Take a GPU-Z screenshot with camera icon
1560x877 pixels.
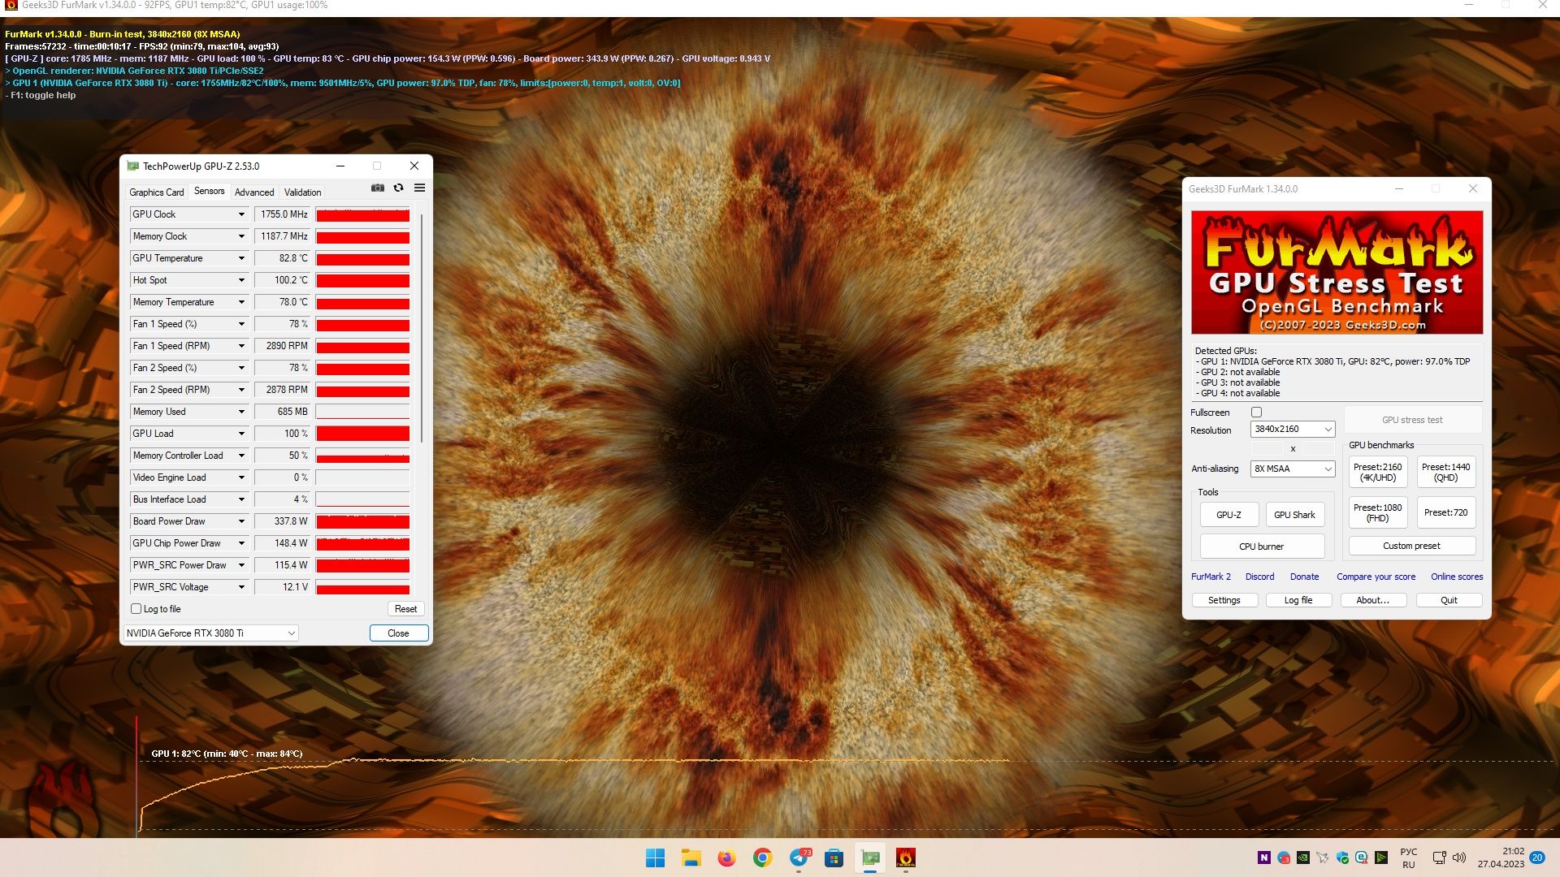(378, 188)
